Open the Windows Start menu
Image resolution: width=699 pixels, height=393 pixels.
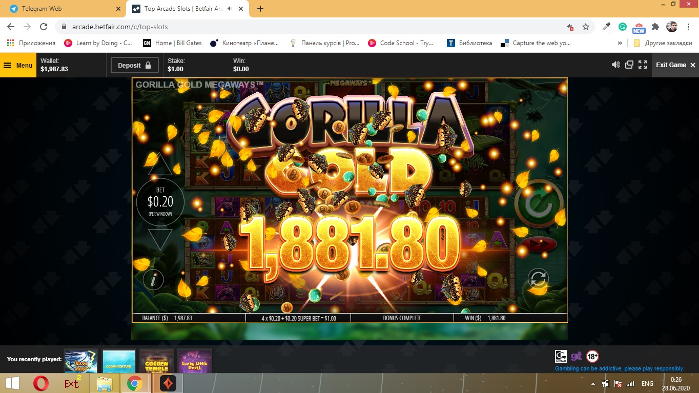[12, 383]
